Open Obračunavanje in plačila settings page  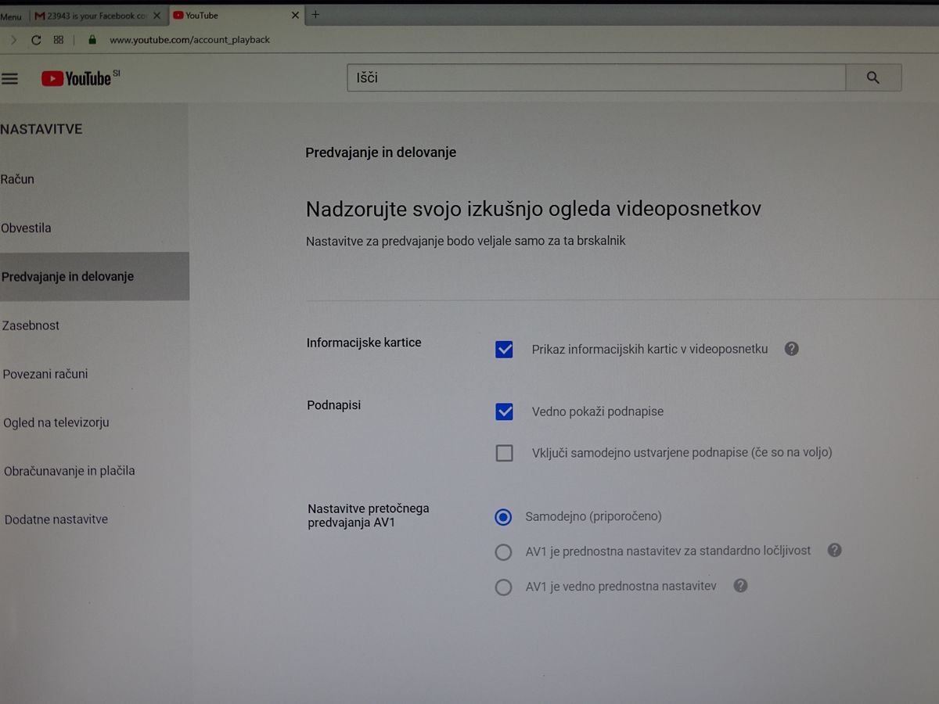tap(70, 471)
